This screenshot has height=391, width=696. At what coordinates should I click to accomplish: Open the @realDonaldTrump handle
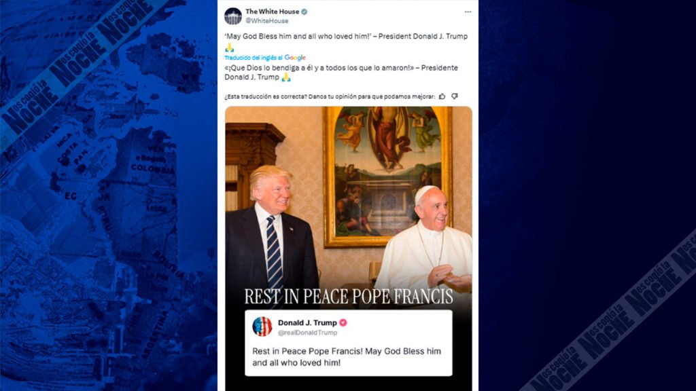pos(308,333)
